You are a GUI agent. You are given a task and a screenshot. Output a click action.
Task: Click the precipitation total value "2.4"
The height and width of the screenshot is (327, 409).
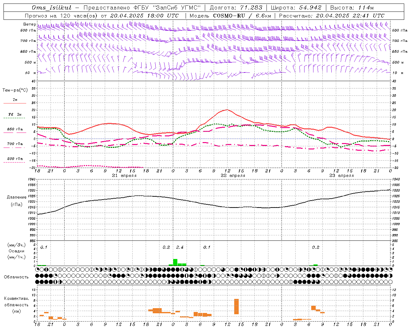[x=180, y=247]
